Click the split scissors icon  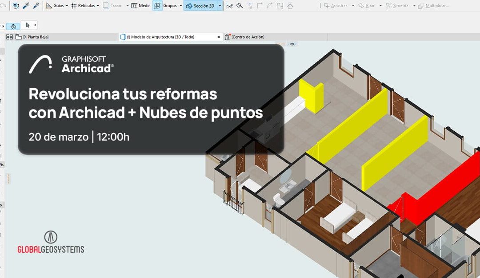230,6
